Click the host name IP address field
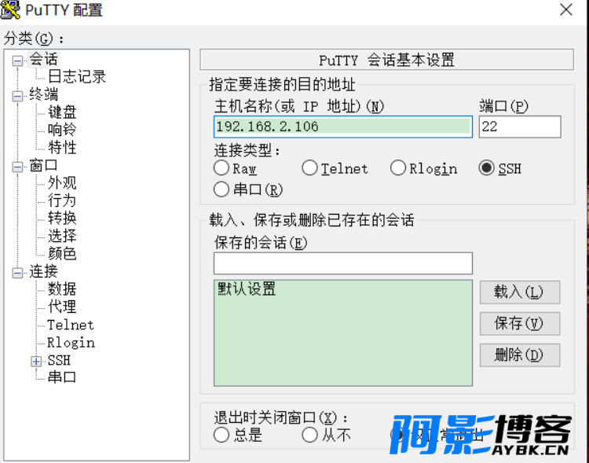The width and height of the screenshot is (589, 463). (343, 127)
